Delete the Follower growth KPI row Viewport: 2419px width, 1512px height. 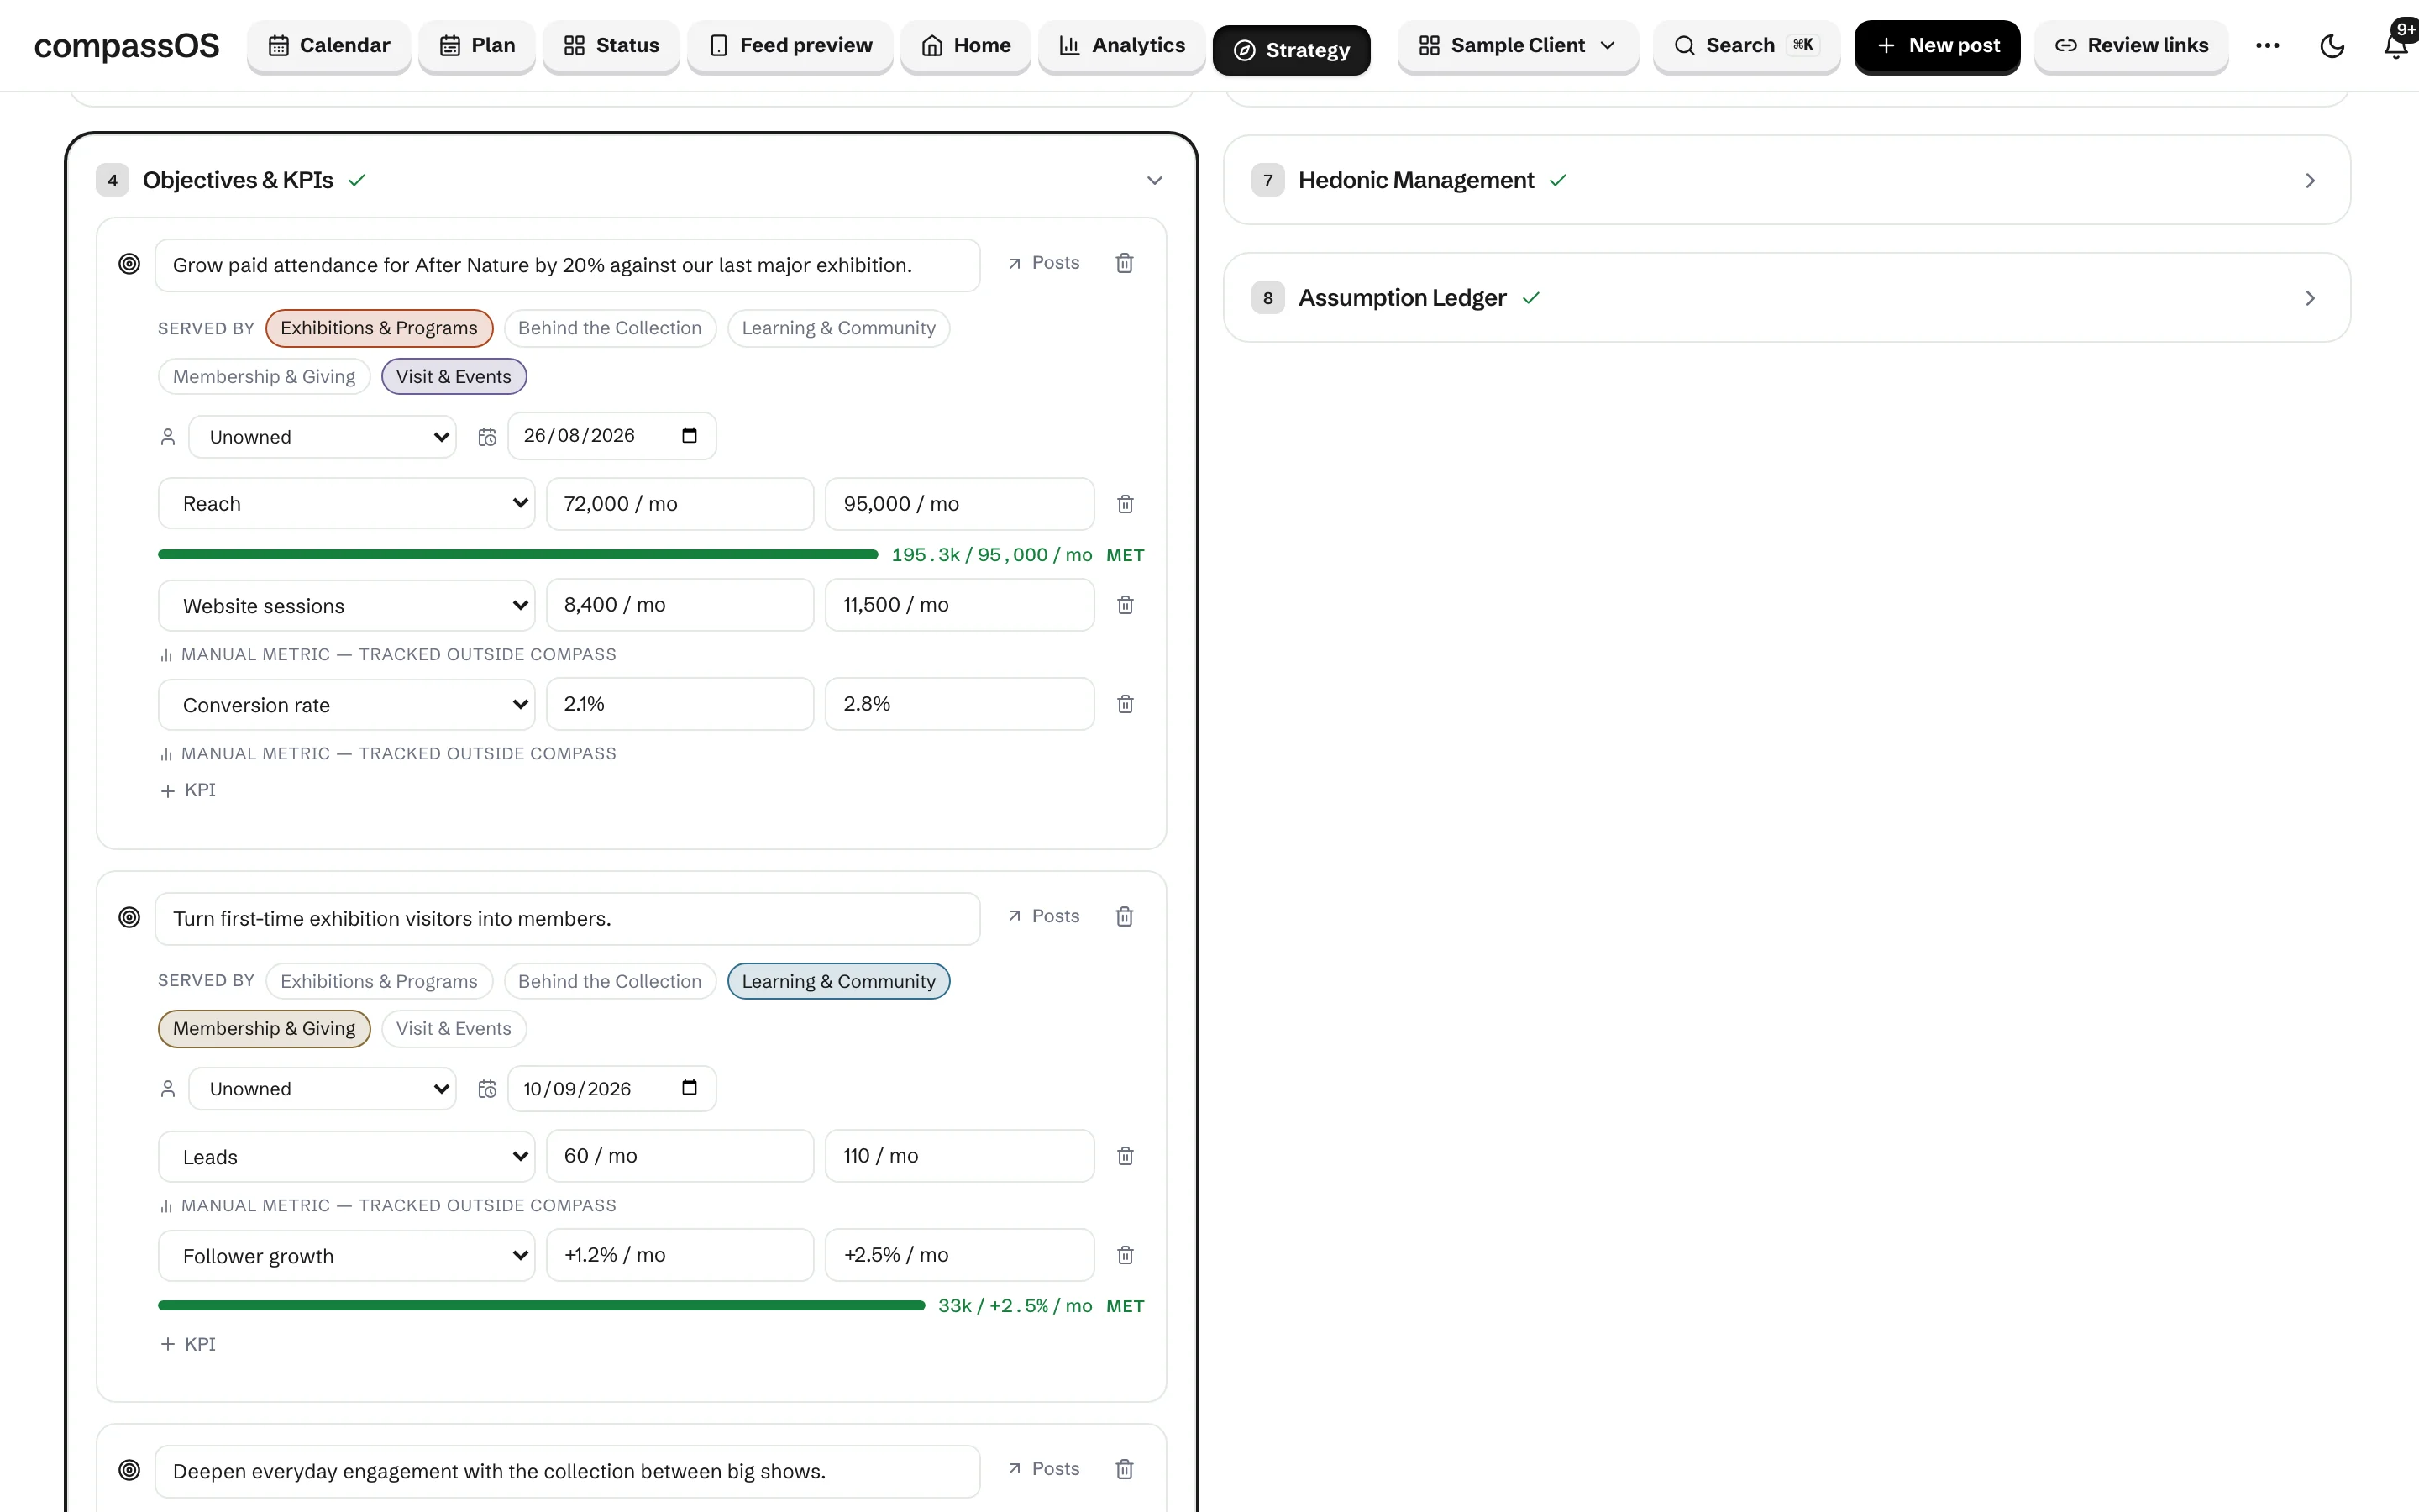tap(1125, 1255)
